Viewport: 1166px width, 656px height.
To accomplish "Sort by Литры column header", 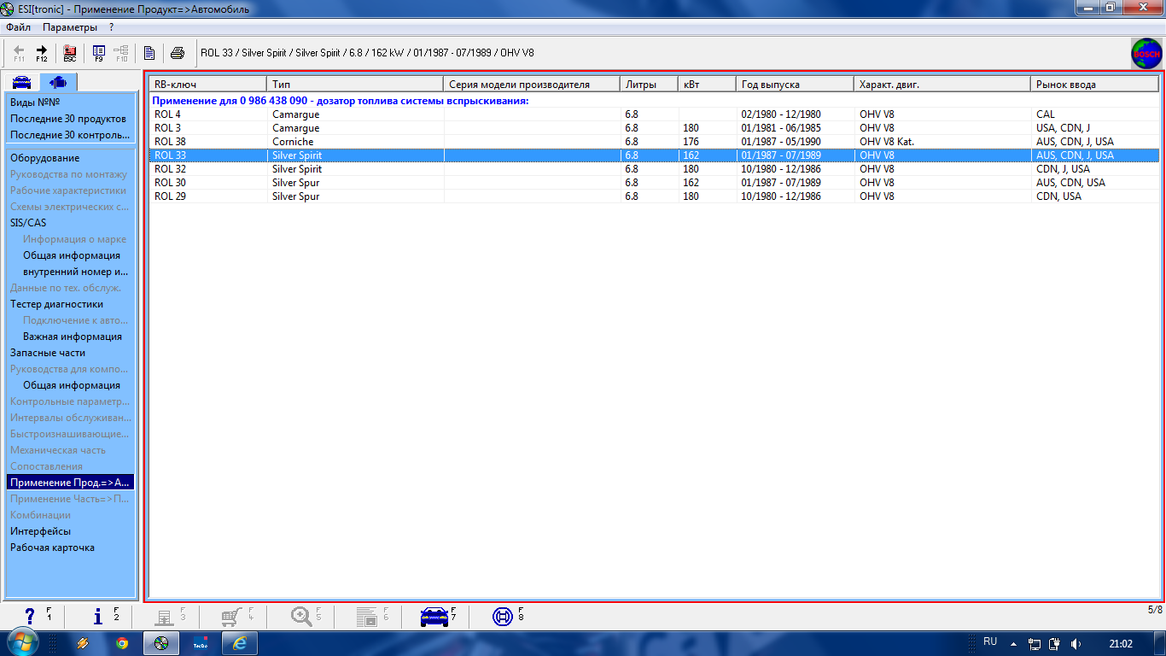I will tap(650, 85).
